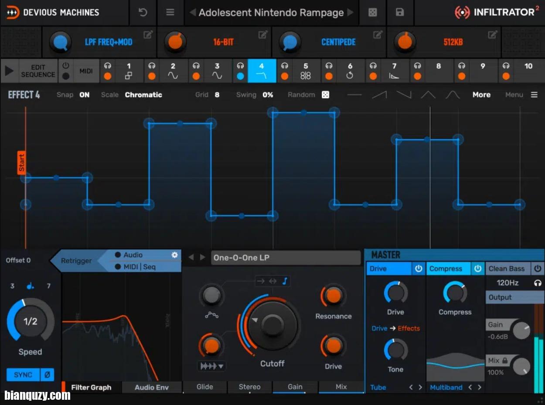This screenshot has height=405, width=545.
Task: Go to previous filter type arrow
Action: (191, 257)
